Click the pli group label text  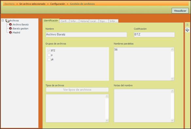click(52, 60)
